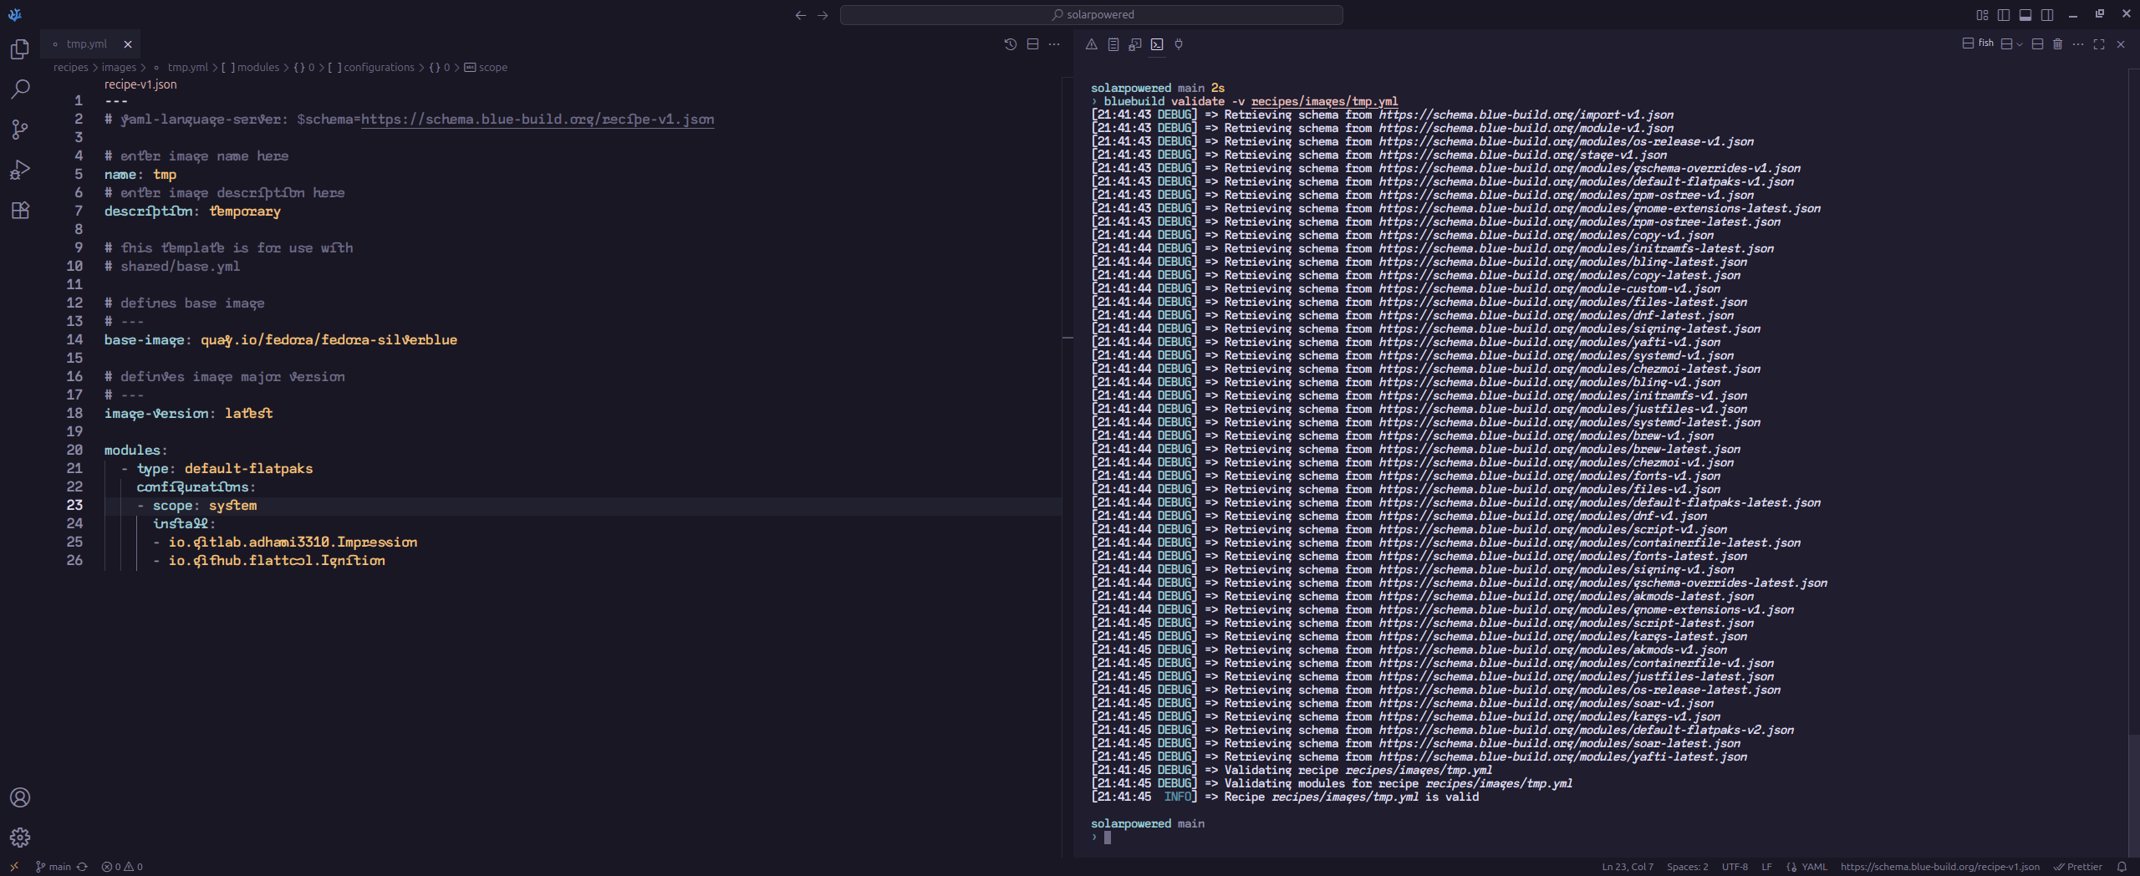2140x876 pixels.
Task: Place cursor on 'default-flatpaks' text
Action: pos(249,469)
